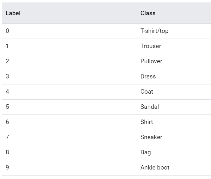Click the label 5 cell
The image size is (211, 179).
tap(8, 107)
